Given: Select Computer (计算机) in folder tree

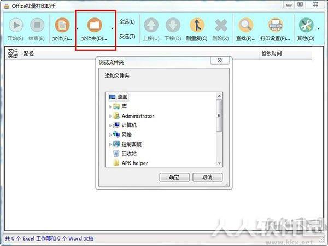Looking at the screenshot, I should pos(125,125).
